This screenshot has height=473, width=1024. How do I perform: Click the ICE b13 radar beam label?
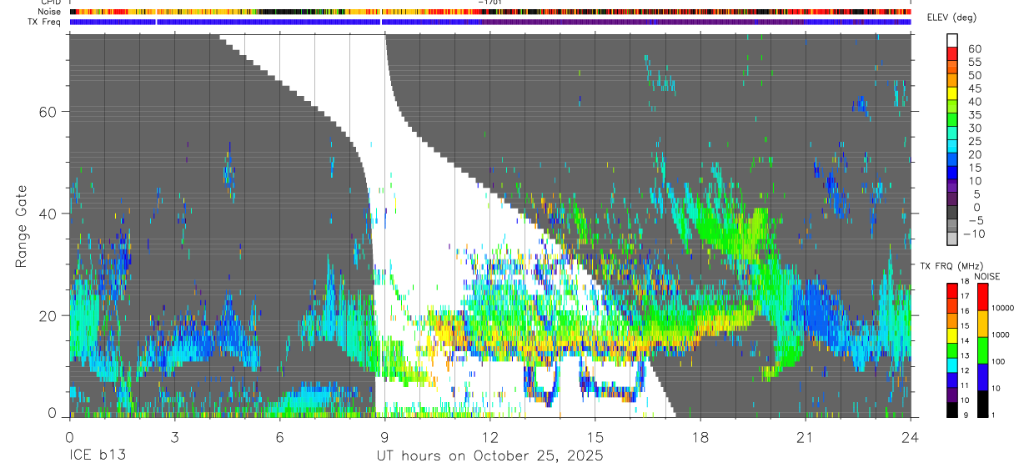[x=97, y=456]
